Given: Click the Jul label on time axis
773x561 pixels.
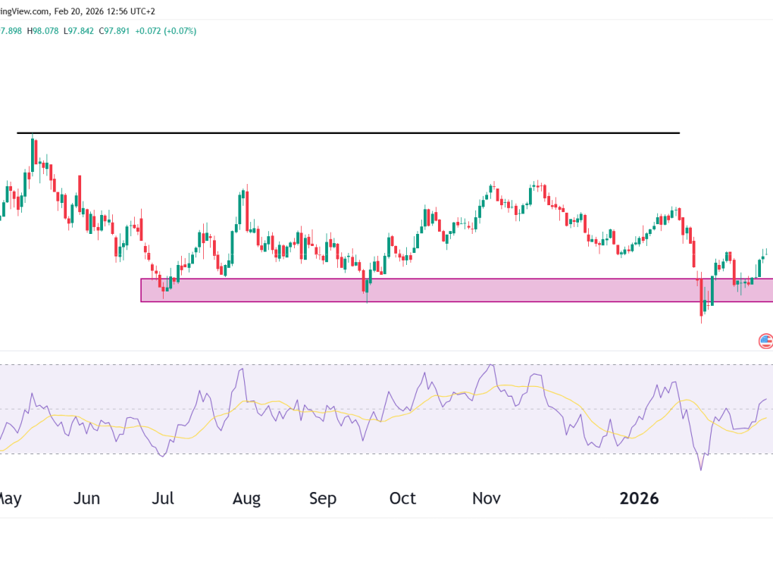Looking at the screenshot, I should click(x=163, y=499).
